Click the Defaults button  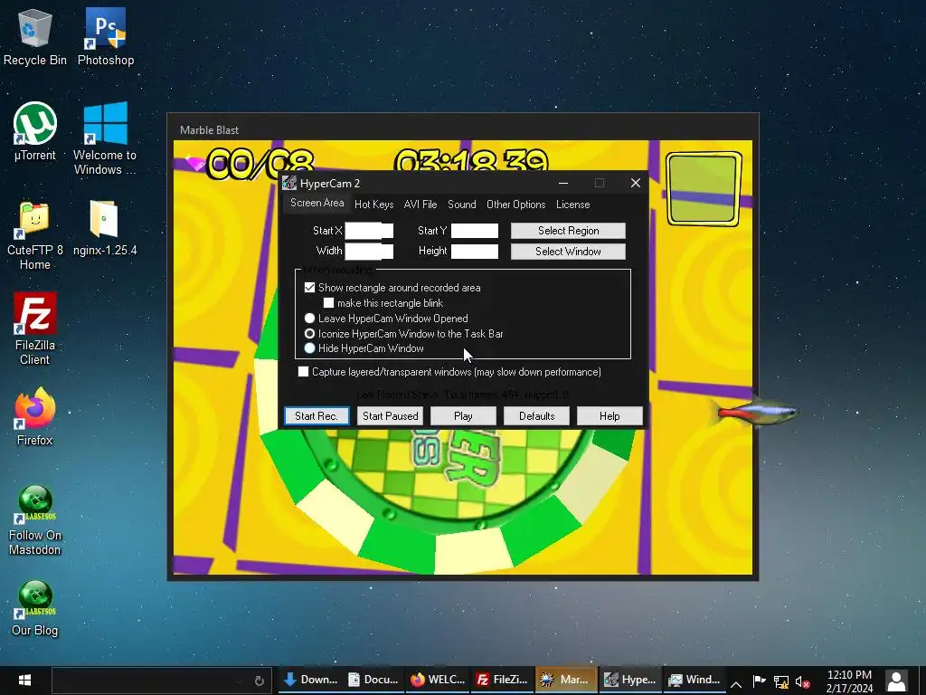[x=537, y=415]
